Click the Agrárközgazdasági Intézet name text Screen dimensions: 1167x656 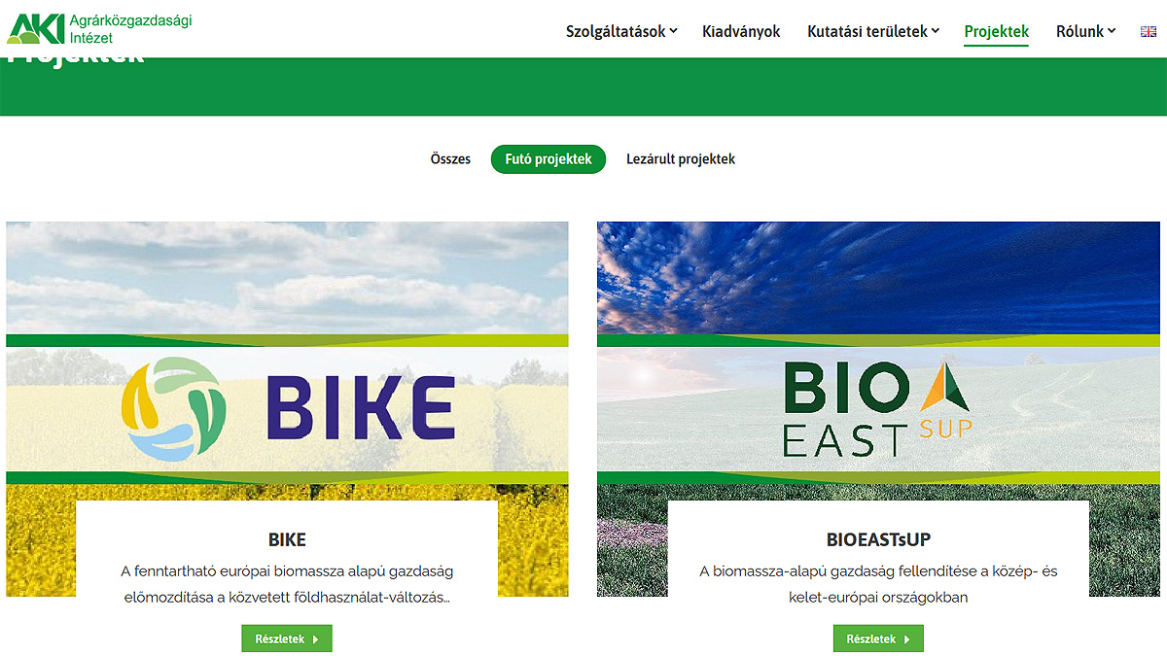pos(131,29)
